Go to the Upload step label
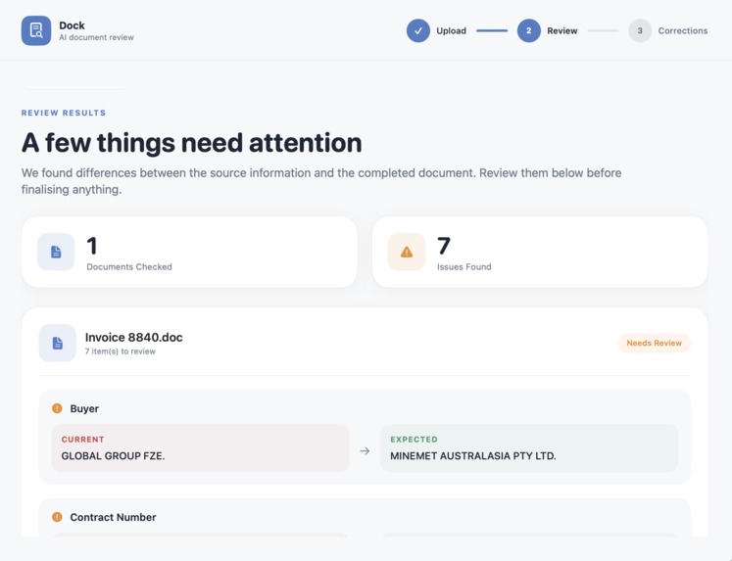The width and height of the screenshot is (732, 561). tap(451, 30)
